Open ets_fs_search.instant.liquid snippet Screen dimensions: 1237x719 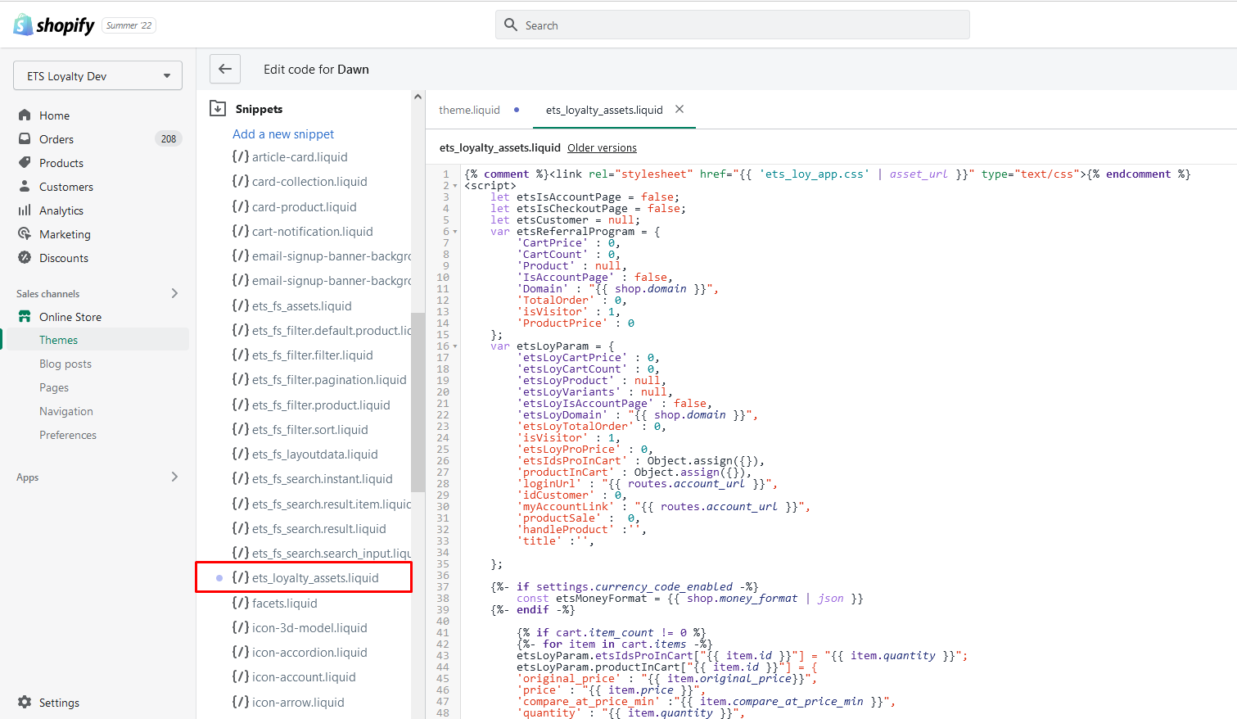tap(323, 478)
